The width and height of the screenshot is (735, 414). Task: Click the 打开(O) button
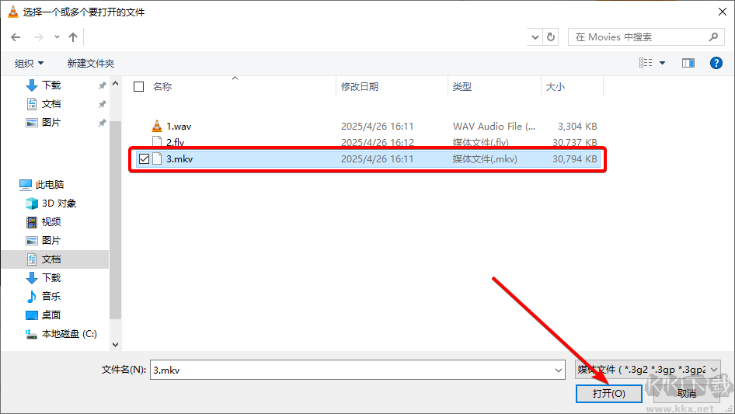pos(608,394)
